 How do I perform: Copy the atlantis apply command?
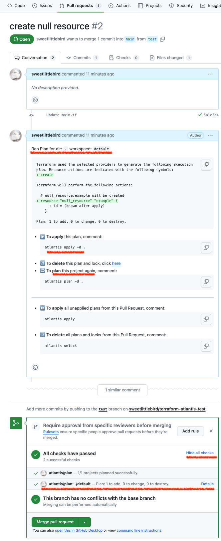pyautogui.click(x=206, y=319)
